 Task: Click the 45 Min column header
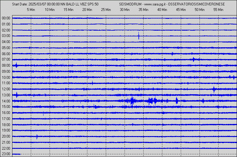tap(181, 10)
